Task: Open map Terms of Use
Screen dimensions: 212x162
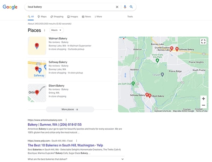Action: click(202, 111)
